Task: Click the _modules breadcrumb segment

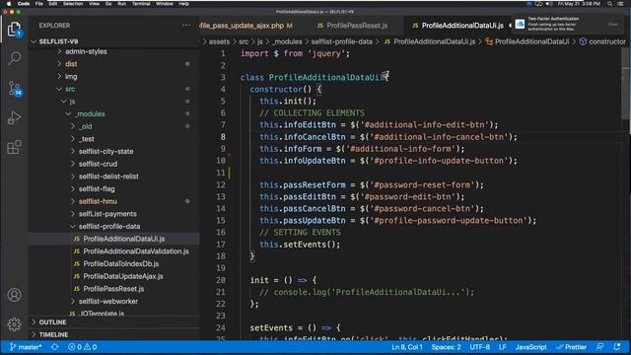Action: 287,41
